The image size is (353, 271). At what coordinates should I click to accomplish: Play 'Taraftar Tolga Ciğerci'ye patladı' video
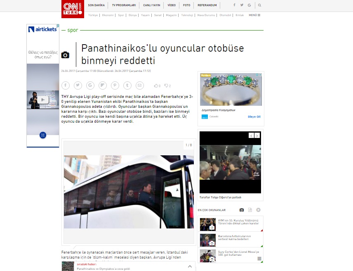230,162
